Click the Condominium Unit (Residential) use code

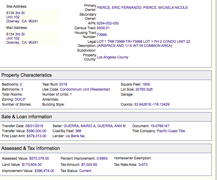[x=85, y=89]
